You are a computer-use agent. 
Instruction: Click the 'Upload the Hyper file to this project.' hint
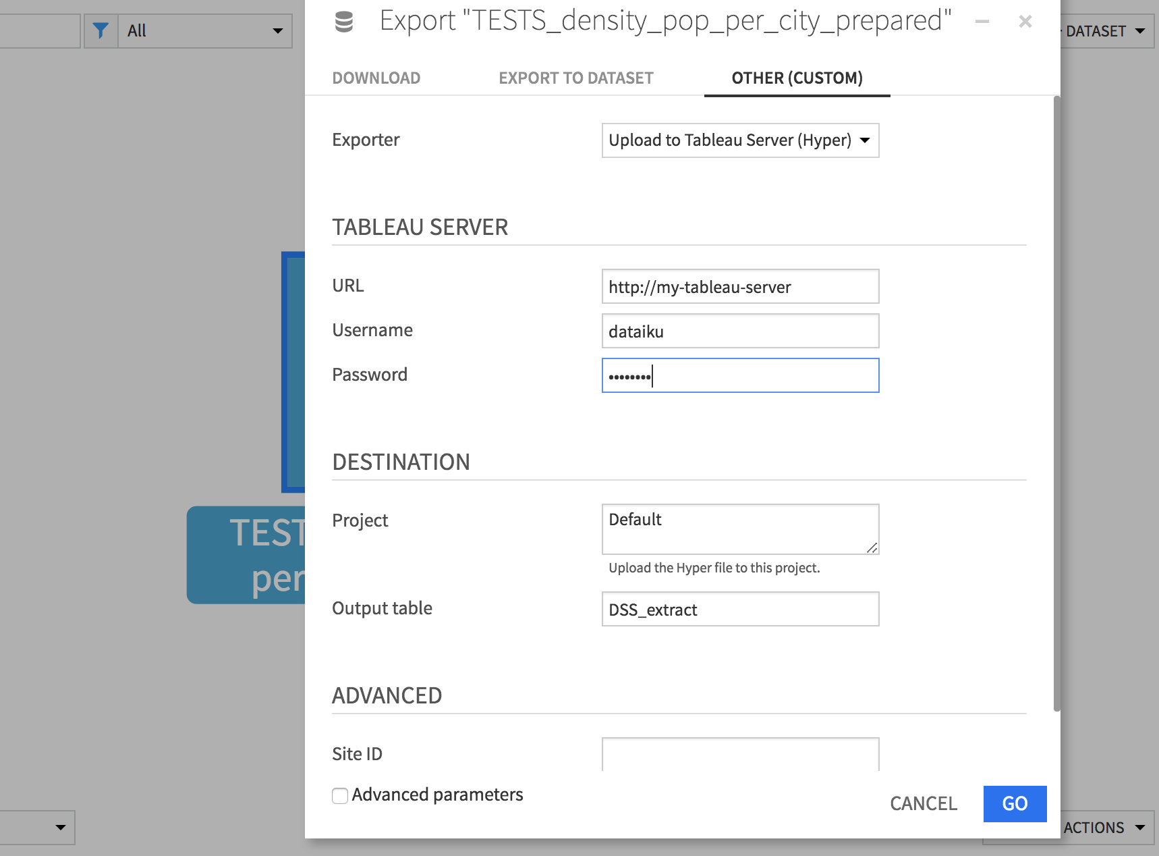click(x=714, y=568)
